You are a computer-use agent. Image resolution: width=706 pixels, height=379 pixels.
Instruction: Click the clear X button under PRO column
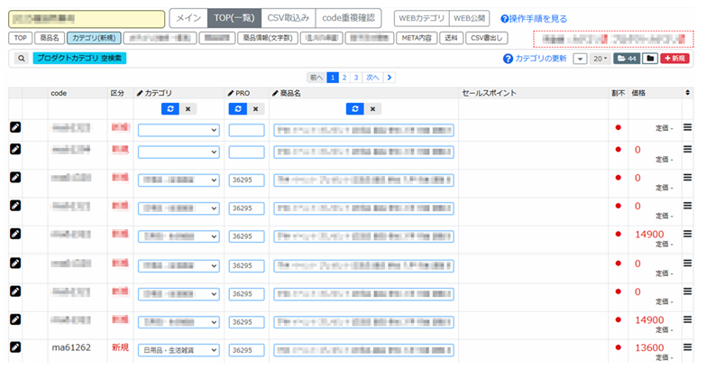pos(255,108)
